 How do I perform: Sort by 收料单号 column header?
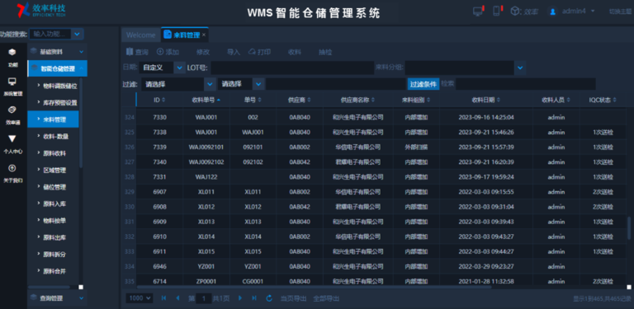coord(206,100)
